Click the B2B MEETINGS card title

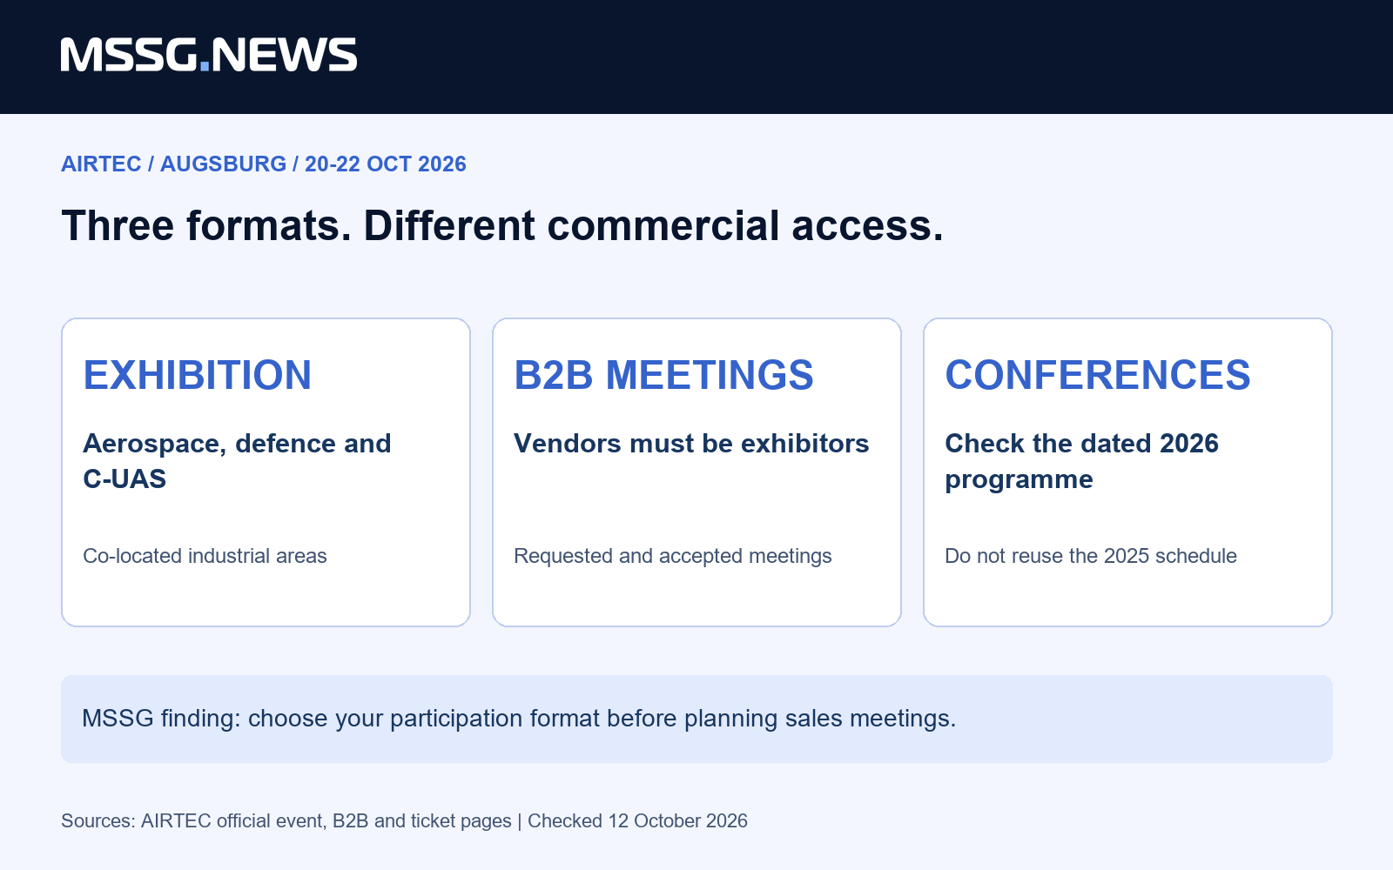click(x=663, y=375)
